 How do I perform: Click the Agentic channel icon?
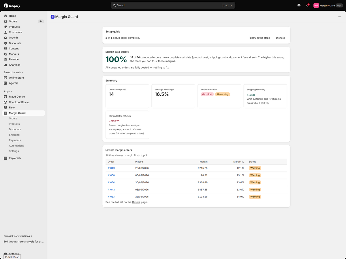click(x=5, y=83)
